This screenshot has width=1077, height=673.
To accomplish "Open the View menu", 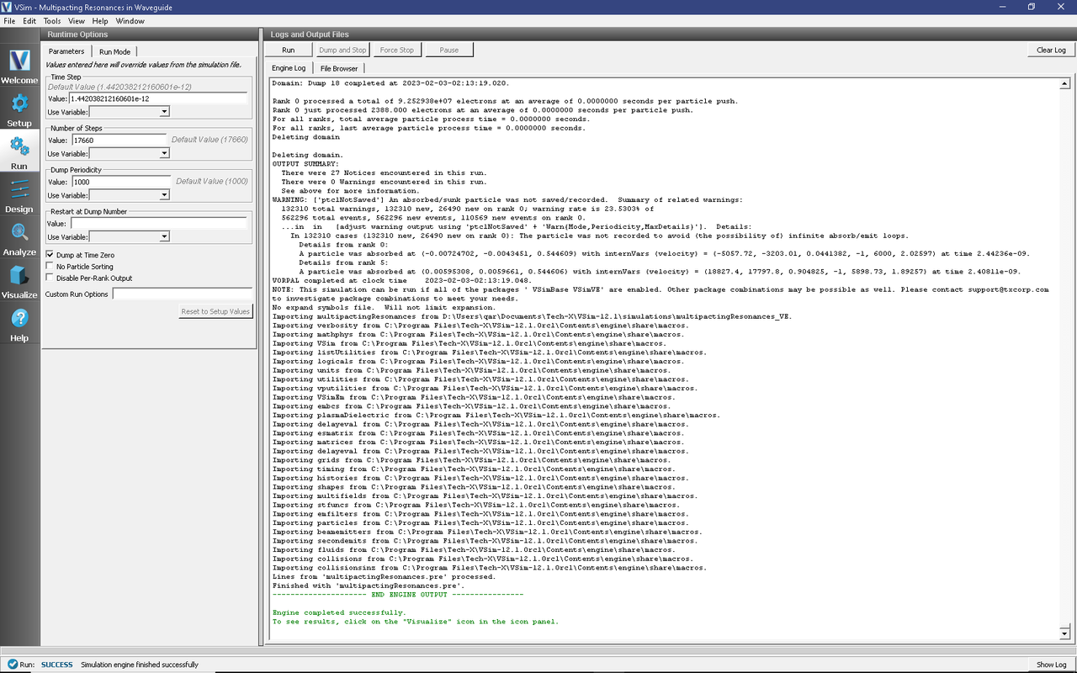I will pyautogui.click(x=76, y=20).
